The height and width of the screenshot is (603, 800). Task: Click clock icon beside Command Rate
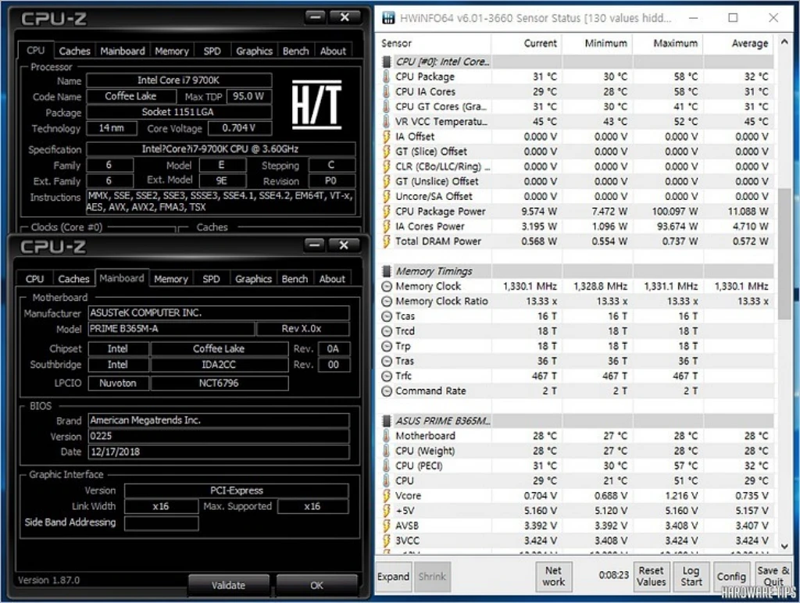coord(387,391)
